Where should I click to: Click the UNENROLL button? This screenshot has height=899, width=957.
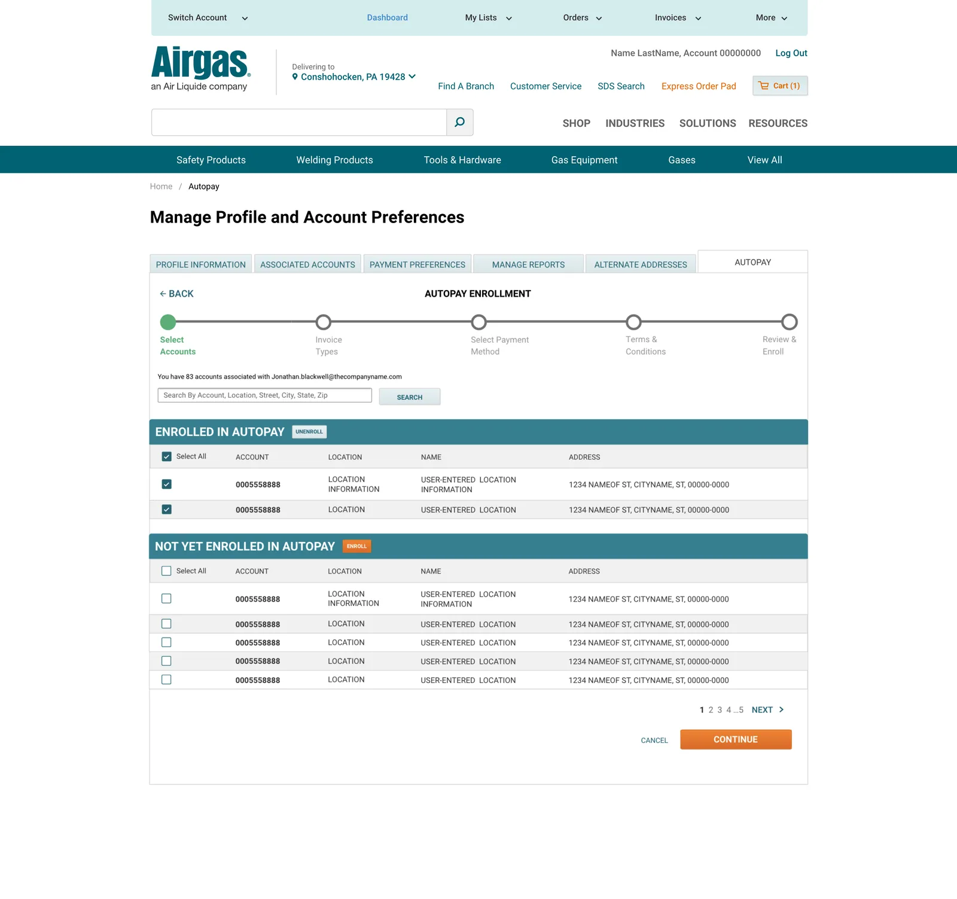point(309,432)
